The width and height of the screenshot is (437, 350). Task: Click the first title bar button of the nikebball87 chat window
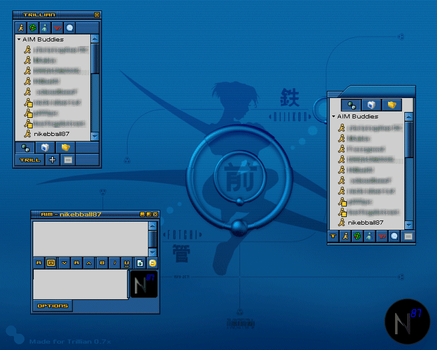point(142,214)
